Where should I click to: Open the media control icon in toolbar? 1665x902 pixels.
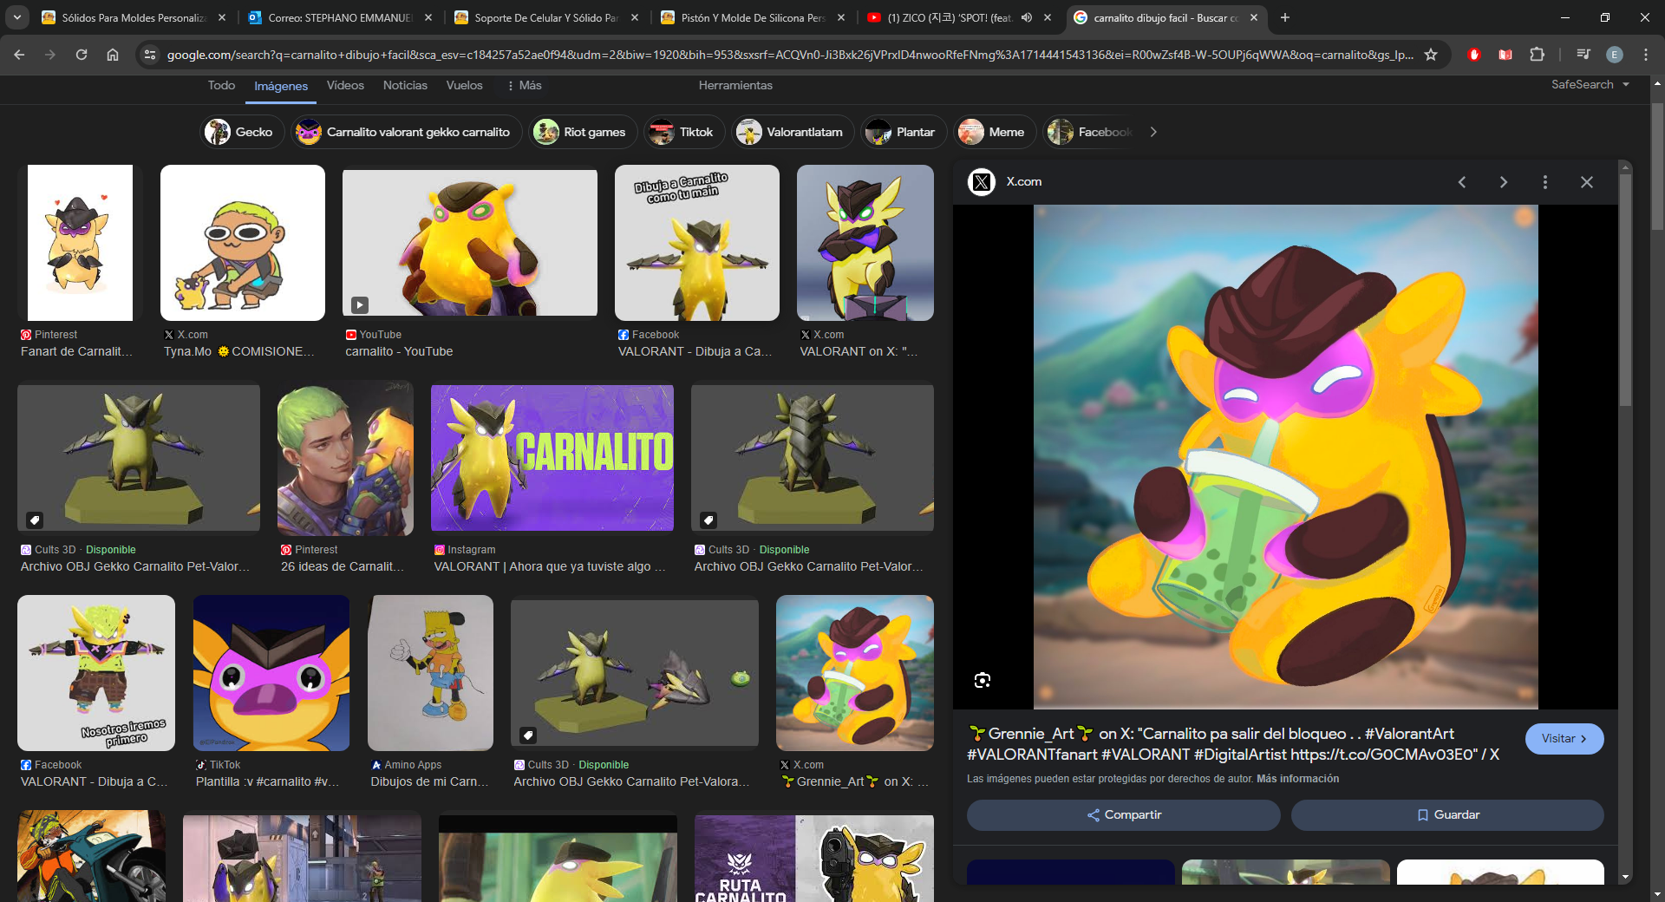(x=1583, y=55)
